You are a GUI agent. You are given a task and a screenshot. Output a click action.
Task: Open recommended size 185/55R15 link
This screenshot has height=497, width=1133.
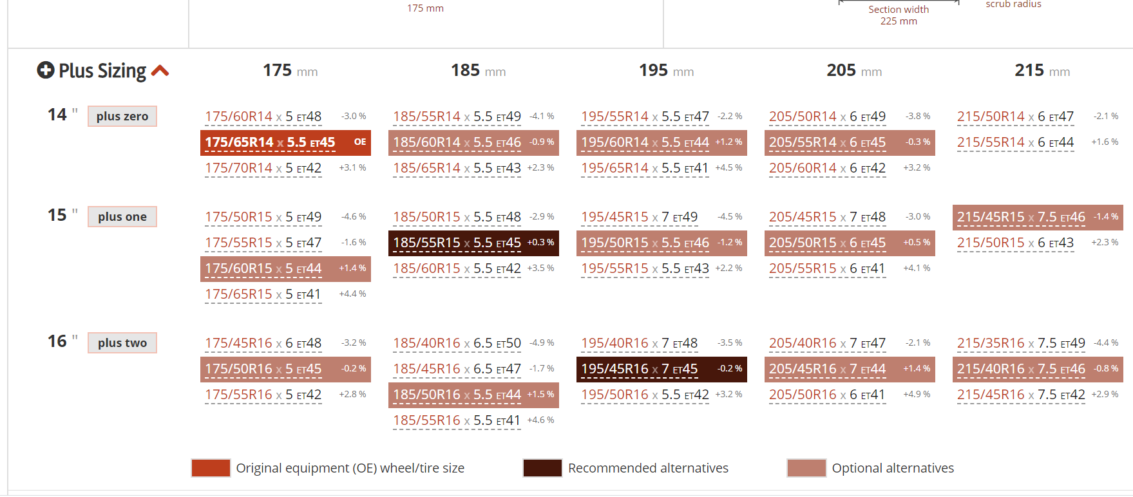[457, 243]
